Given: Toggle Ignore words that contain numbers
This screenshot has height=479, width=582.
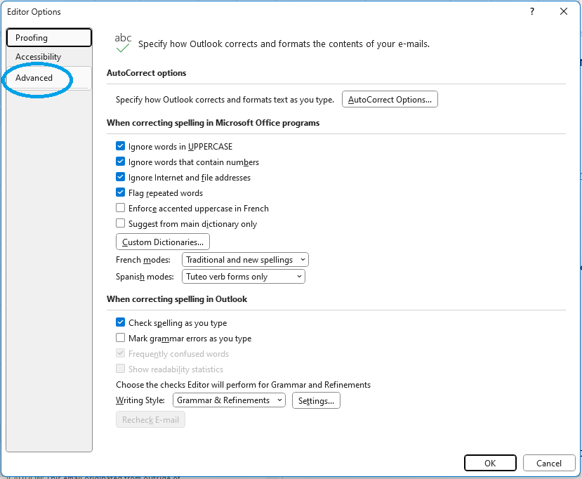Looking at the screenshot, I should [x=121, y=162].
